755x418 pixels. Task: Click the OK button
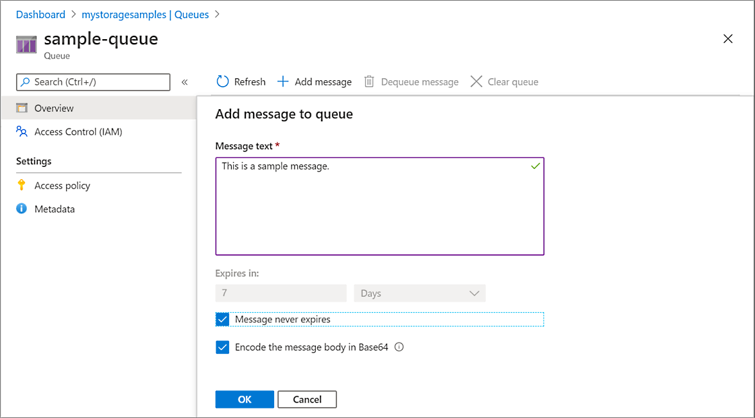click(245, 399)
